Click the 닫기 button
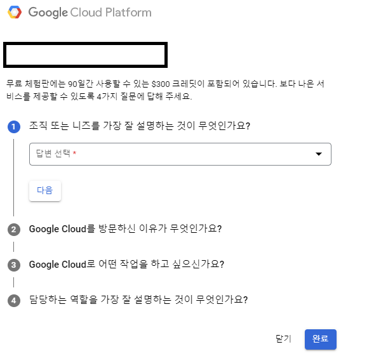 (284, 339)
